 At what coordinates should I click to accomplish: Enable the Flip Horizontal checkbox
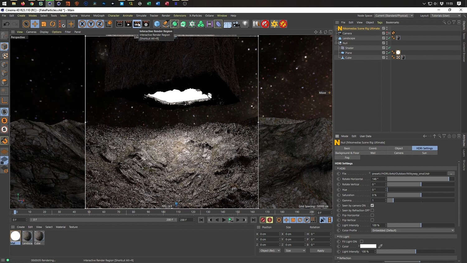pos(372,215)
